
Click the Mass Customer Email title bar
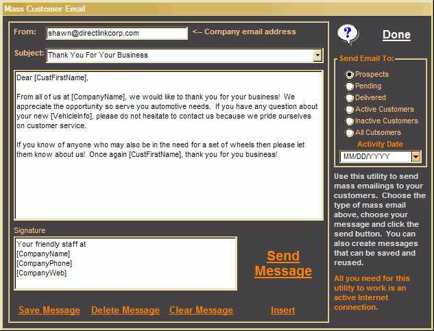pos(217,9)
